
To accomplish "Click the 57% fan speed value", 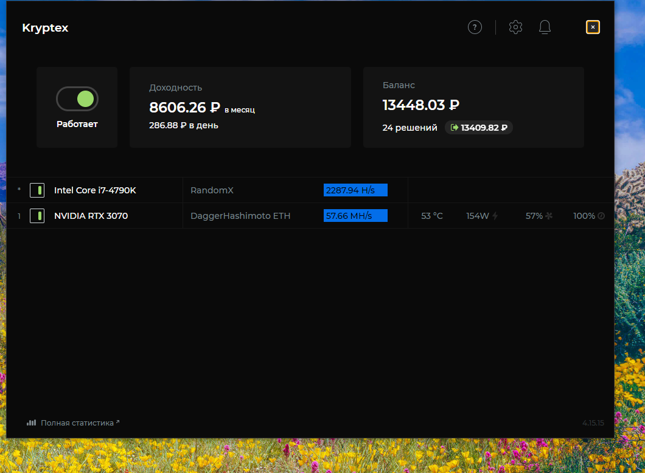I will (534, 216).
